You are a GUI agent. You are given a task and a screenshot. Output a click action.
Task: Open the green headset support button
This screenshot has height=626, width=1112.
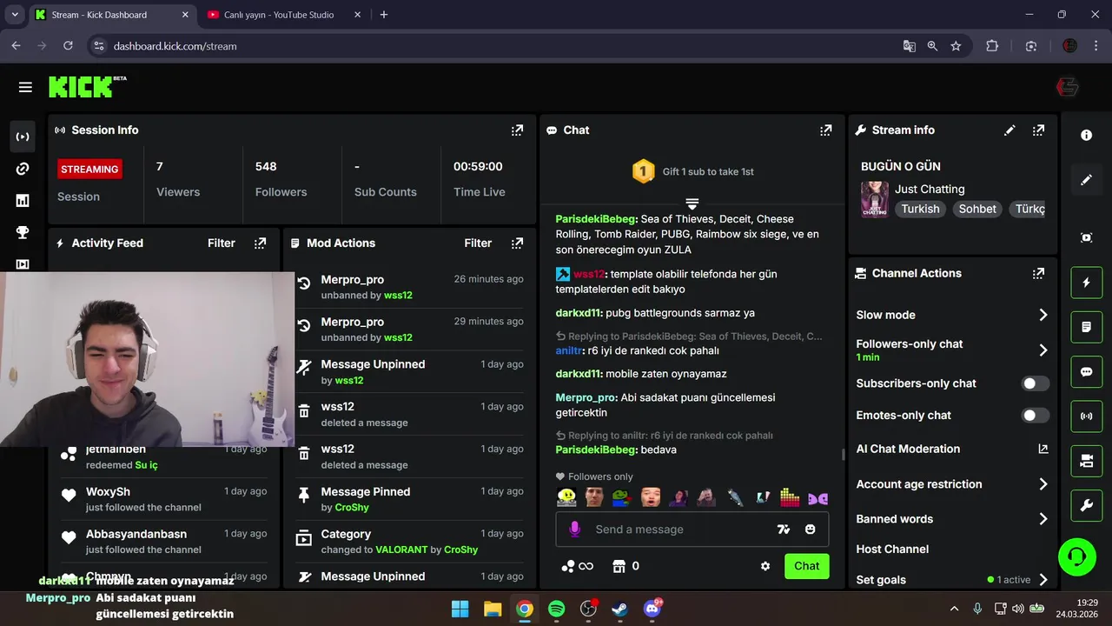point(1077,556)
